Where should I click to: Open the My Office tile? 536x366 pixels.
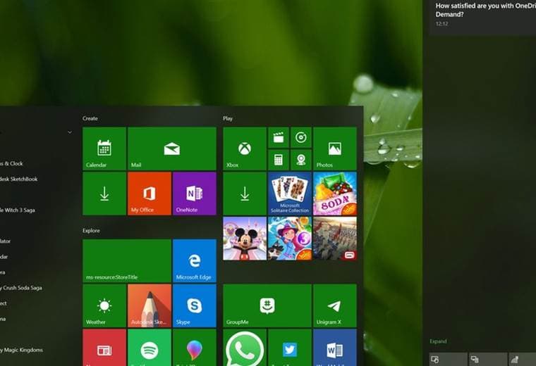[x=149, y=194]
